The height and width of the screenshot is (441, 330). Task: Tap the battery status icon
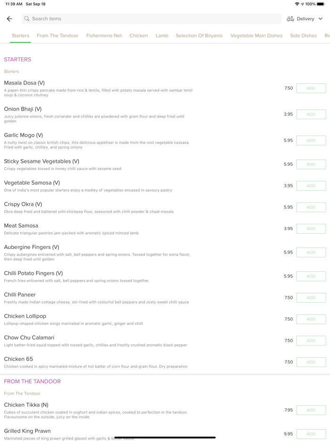321,4
